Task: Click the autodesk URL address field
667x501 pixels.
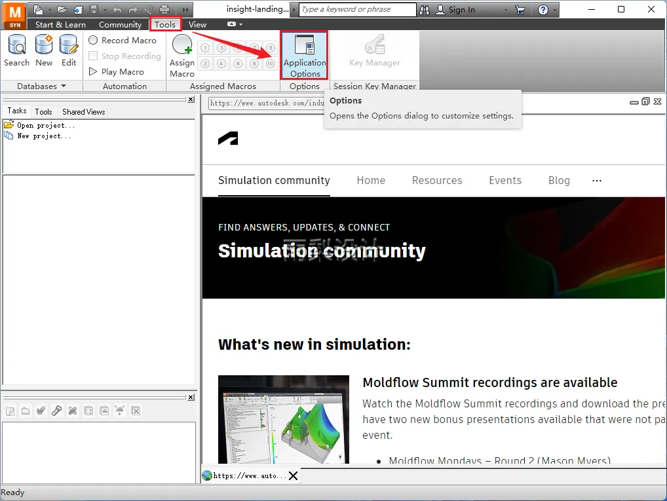Action: [x=266, y=103]
